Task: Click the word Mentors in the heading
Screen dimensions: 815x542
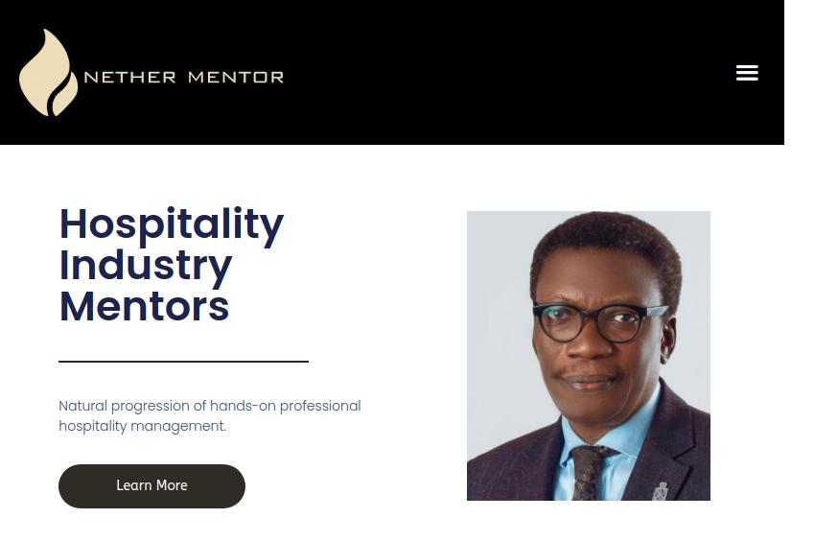Action: [144, 307]
